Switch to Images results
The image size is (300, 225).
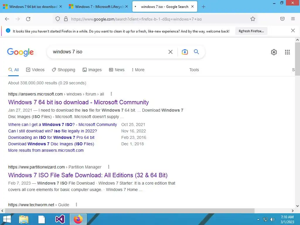(x=92, y=70)
